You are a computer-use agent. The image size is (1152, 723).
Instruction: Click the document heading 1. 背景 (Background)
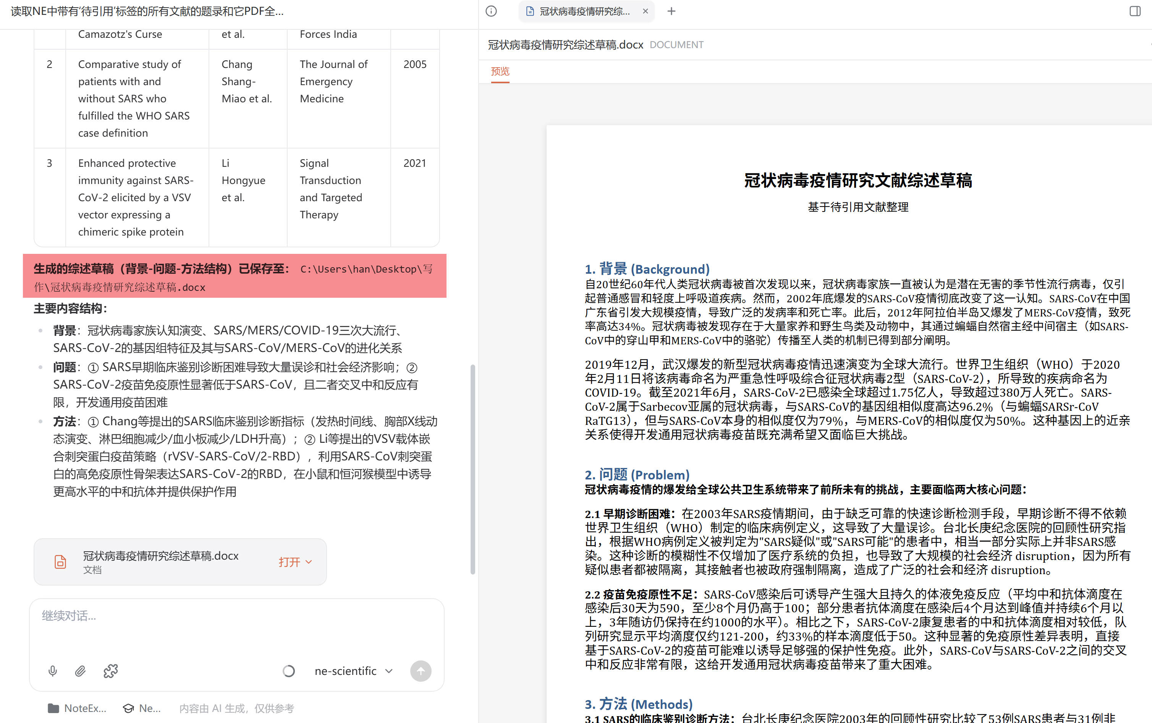(647, 269)
